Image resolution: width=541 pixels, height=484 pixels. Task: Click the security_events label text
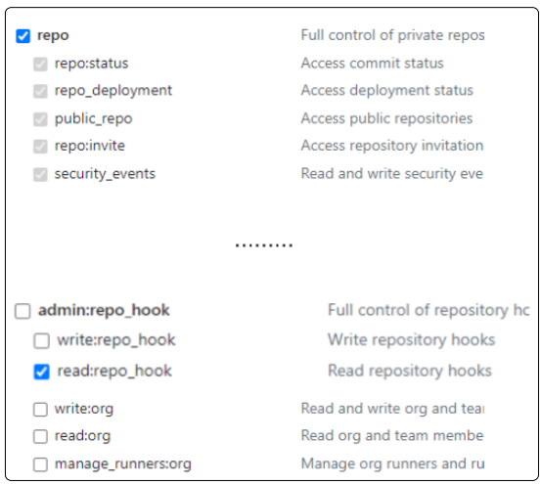tap(105, 174)
